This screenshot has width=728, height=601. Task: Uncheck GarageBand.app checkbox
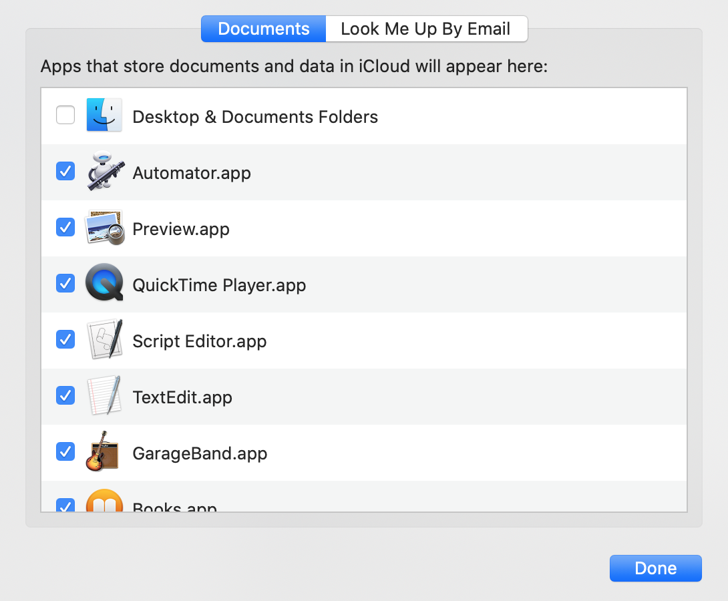coord(65,451)
